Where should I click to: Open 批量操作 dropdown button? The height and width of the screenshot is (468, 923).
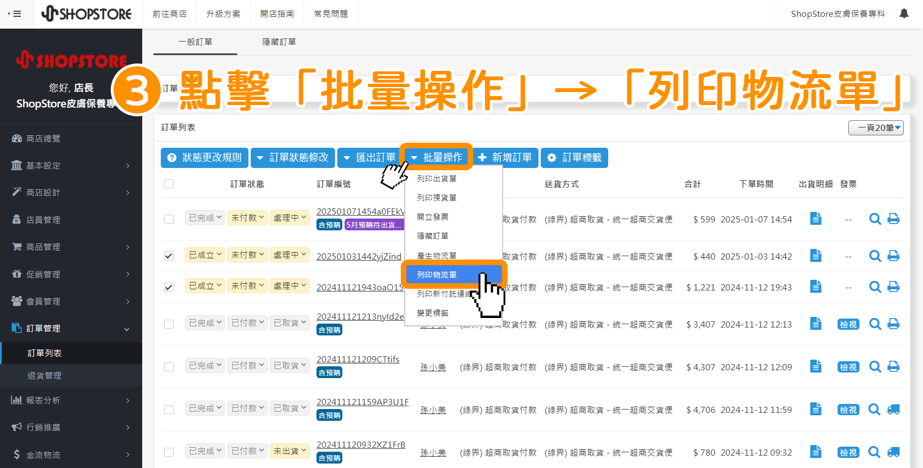[x=437, y=158]
